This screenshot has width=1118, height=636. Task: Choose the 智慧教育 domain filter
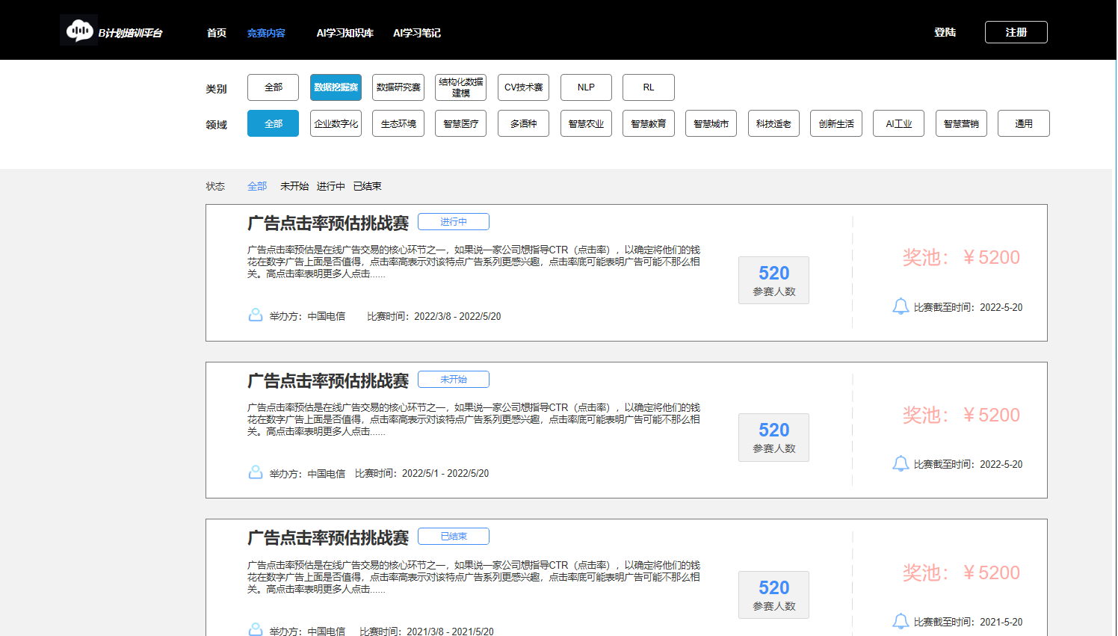pos(649,123)
